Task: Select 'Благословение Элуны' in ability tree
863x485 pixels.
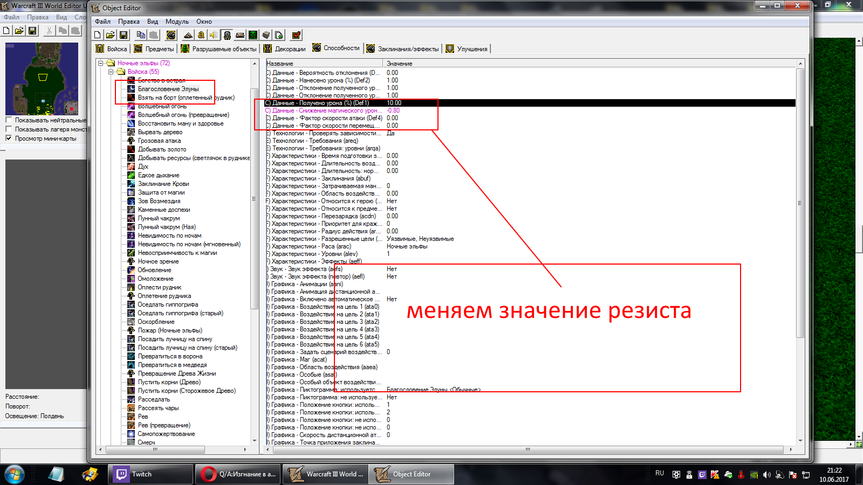Action: (168, 89)
